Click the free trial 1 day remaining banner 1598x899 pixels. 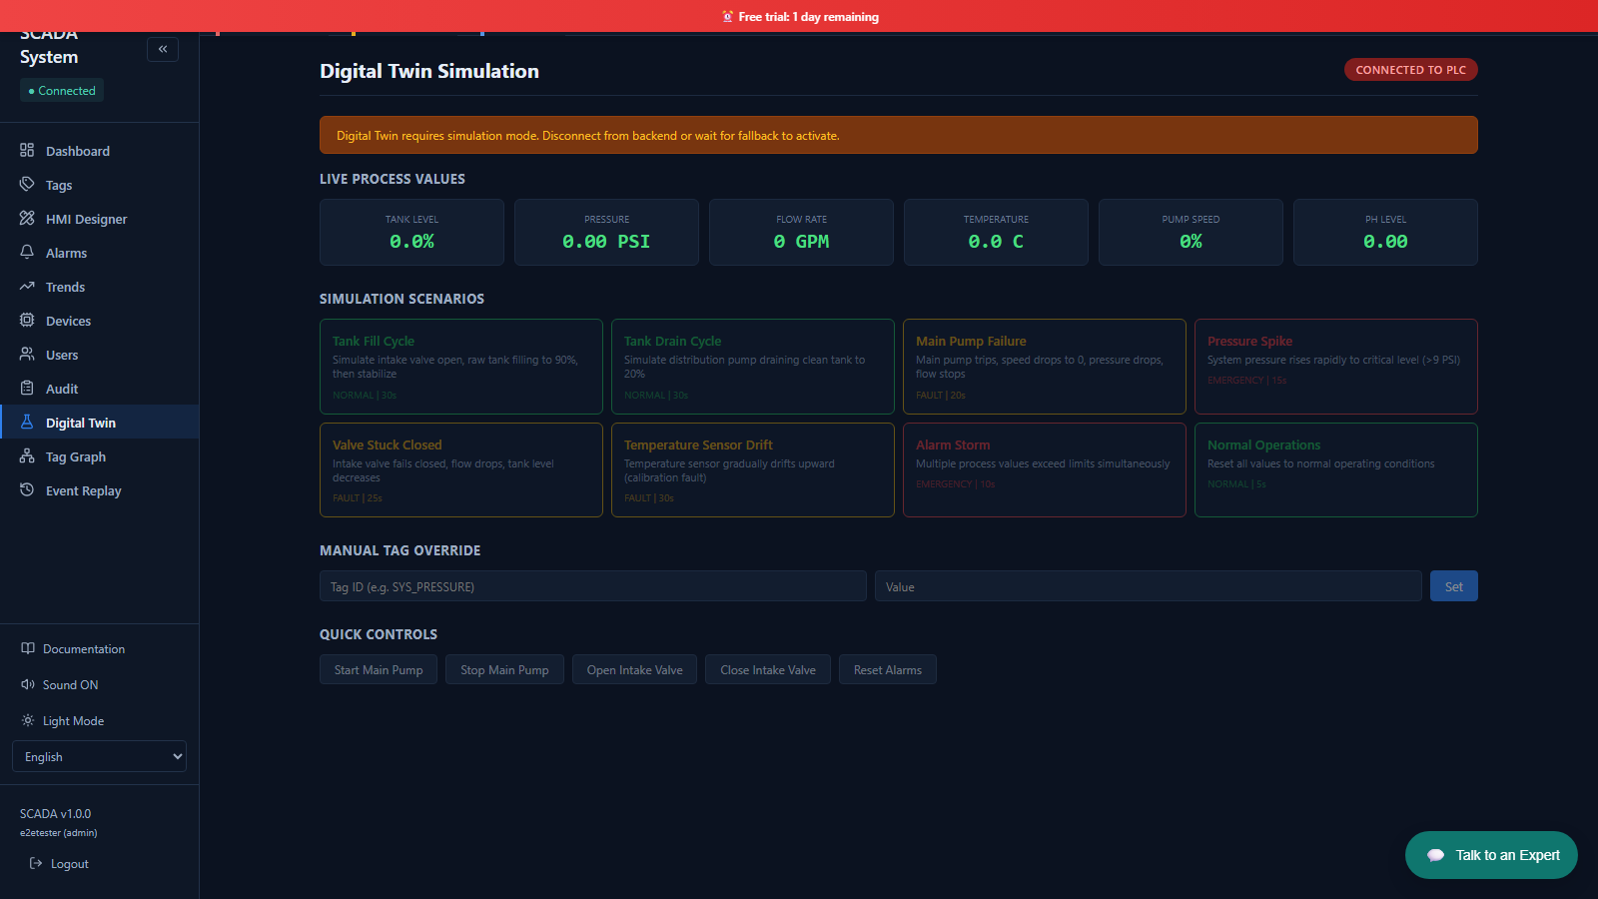tap(799, 16)
